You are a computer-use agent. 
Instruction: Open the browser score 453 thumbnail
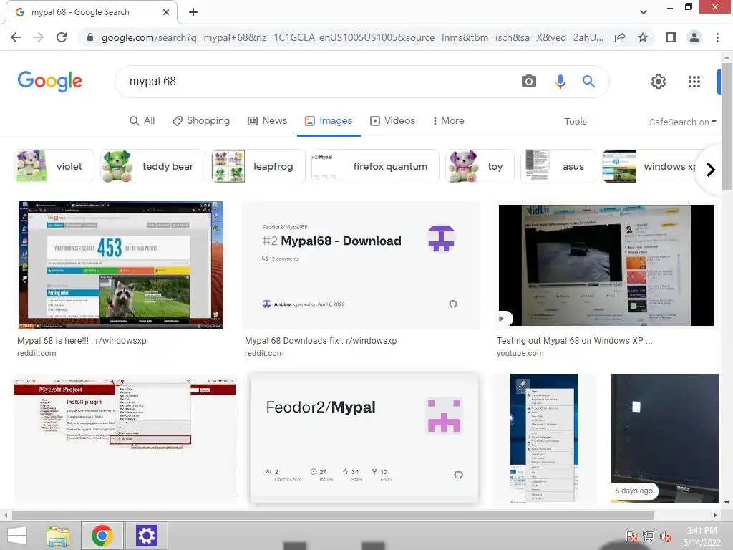[120, 265]
